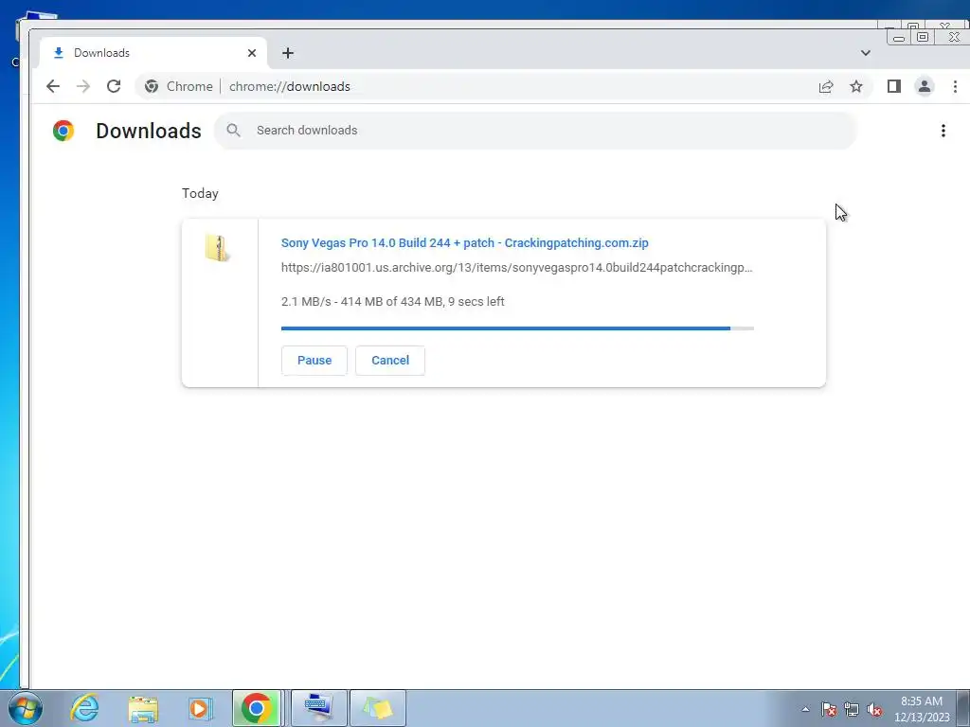The image size is (970, 727).
Task: Click the zip folder file icon
Action: coord(217,248)
